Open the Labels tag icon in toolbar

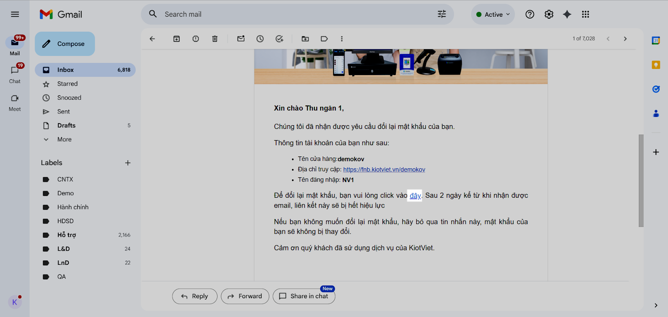coord(324,39)
